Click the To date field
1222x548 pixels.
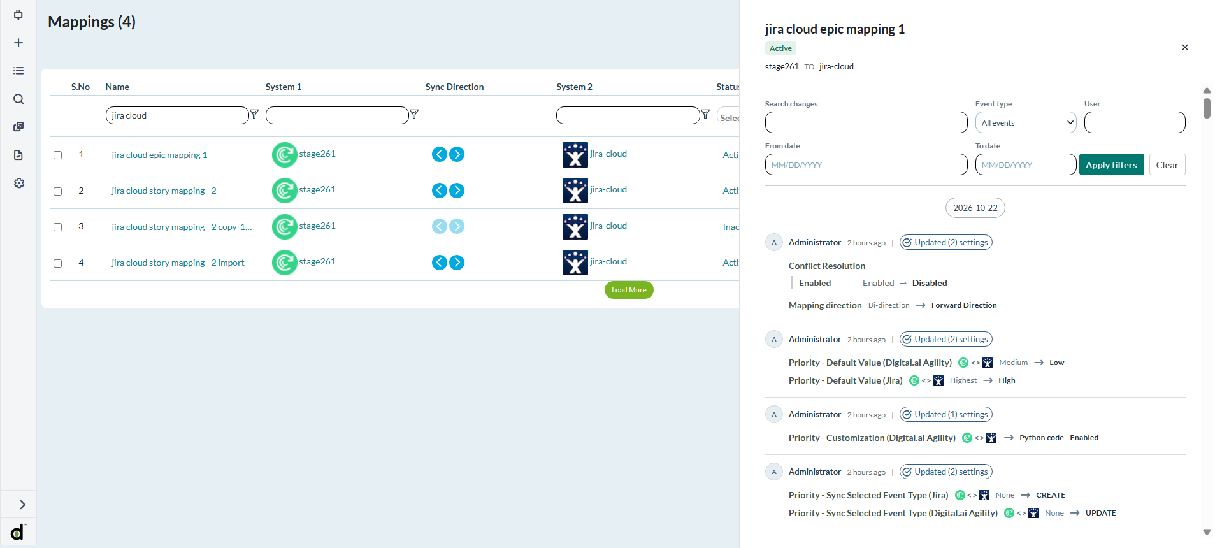[x=1026, y=164]
